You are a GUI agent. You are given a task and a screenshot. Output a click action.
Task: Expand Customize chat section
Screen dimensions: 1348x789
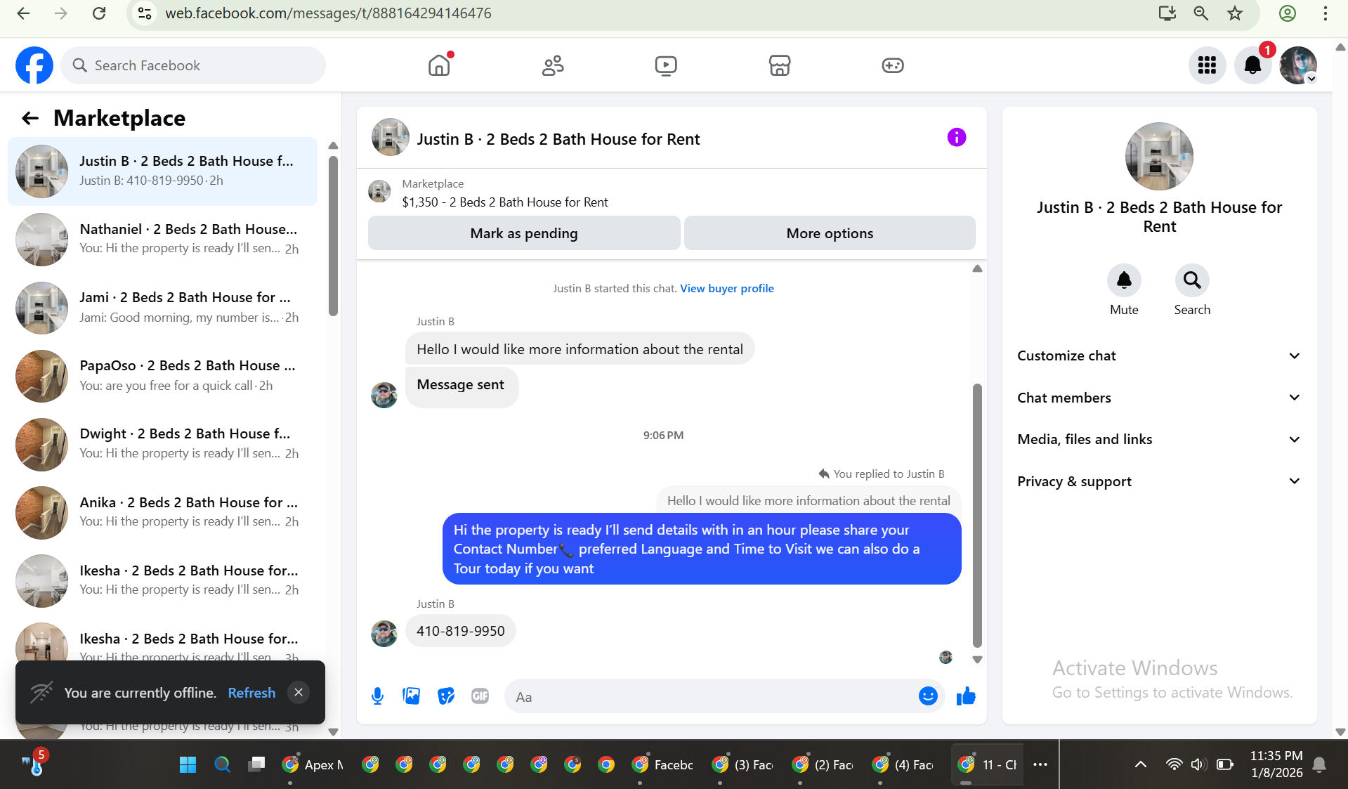[1159, 356]
